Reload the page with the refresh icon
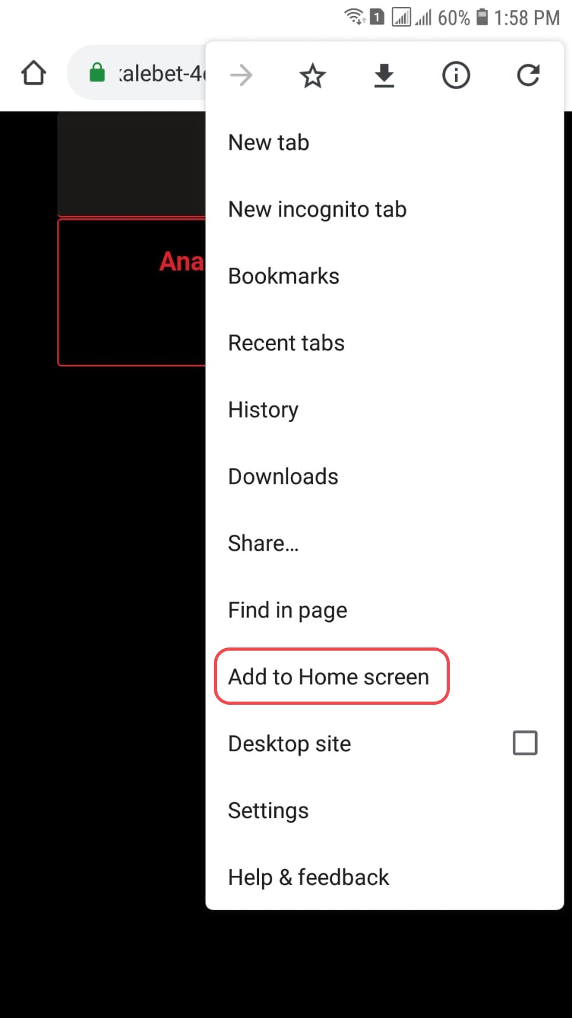 (528, 75)
